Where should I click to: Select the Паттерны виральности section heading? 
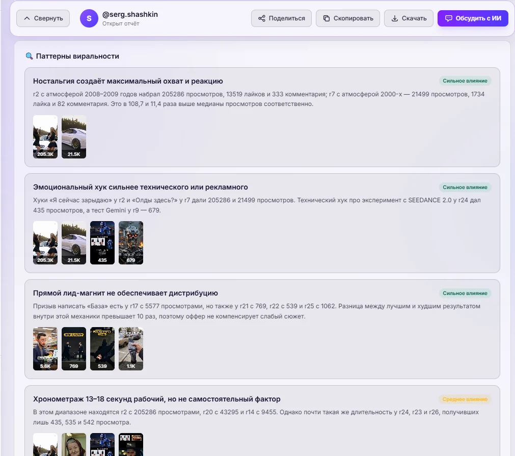tap(77, 56)
